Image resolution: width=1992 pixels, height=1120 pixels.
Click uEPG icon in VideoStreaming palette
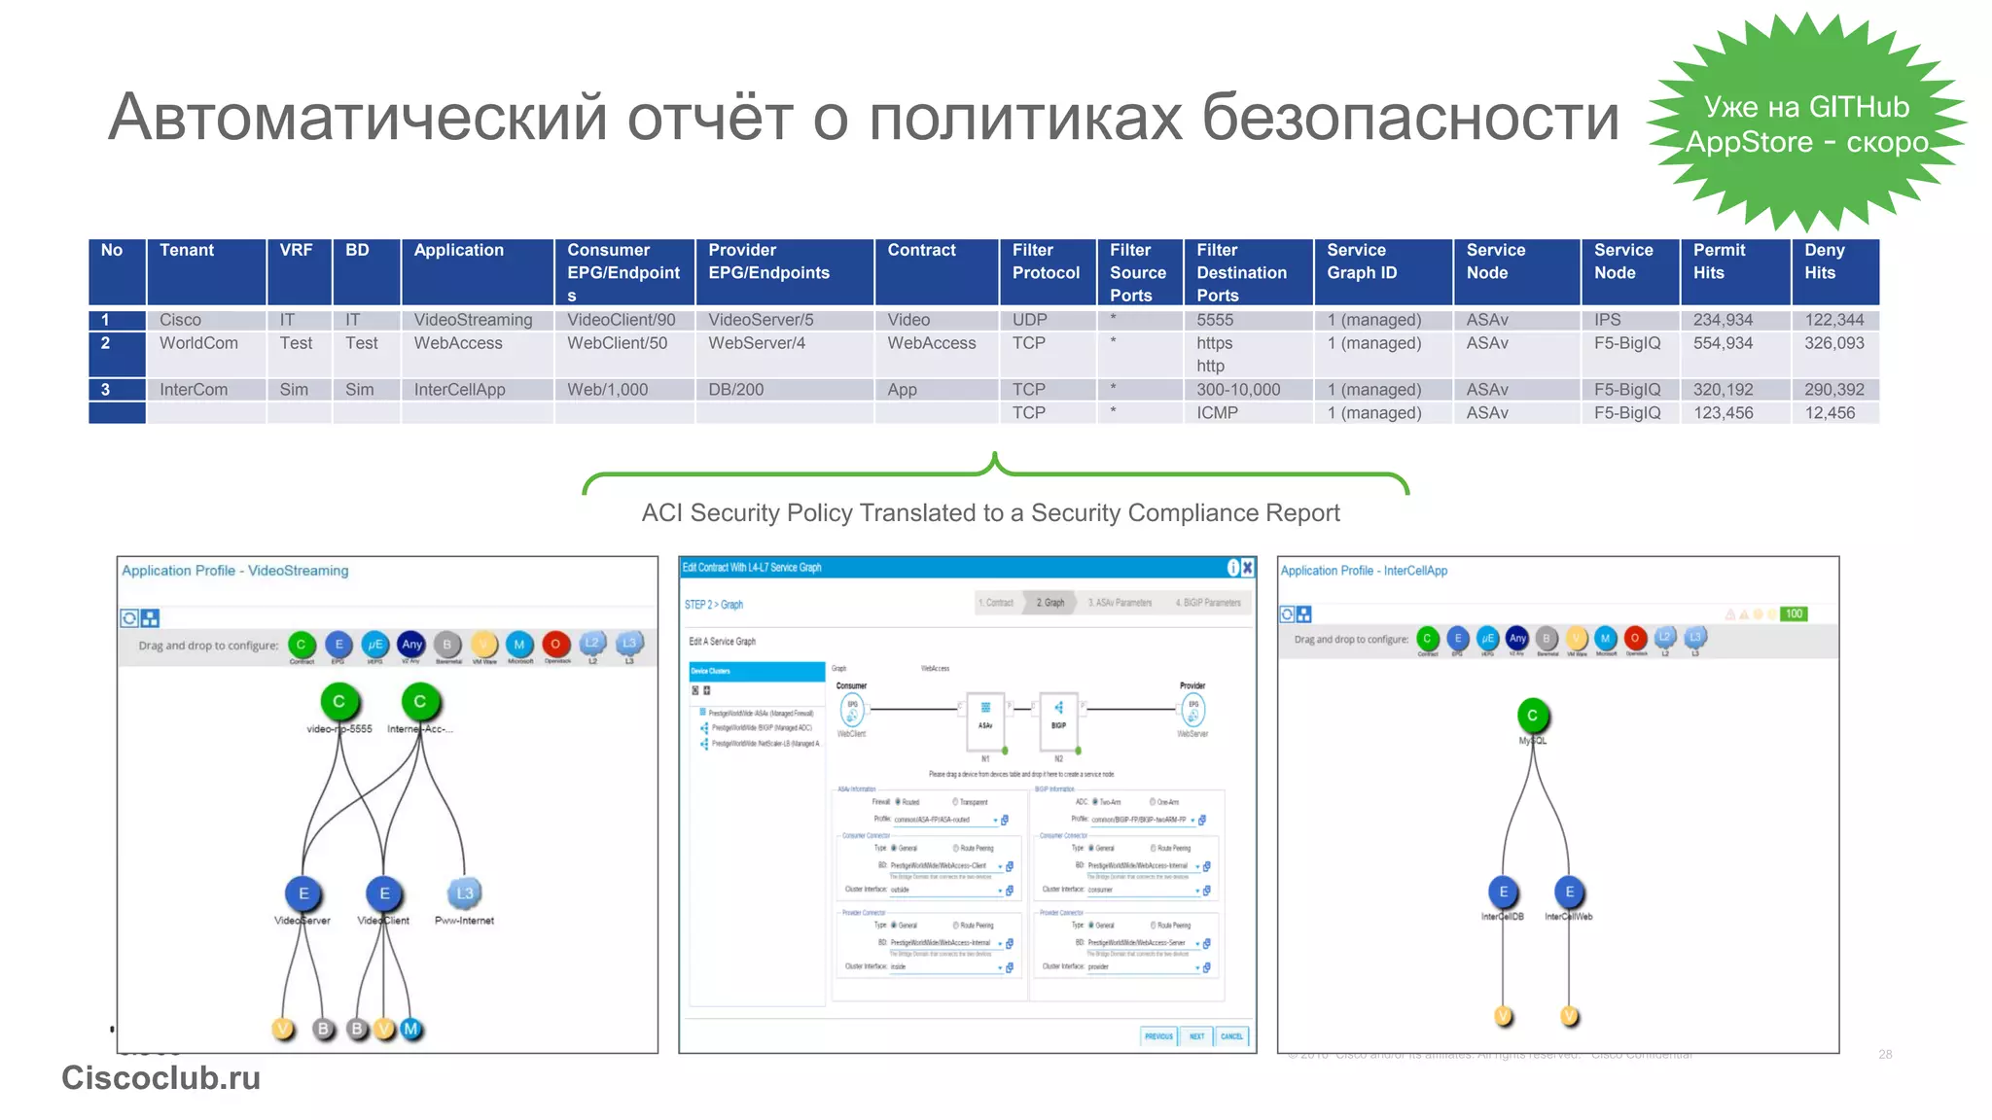point(375,645)
